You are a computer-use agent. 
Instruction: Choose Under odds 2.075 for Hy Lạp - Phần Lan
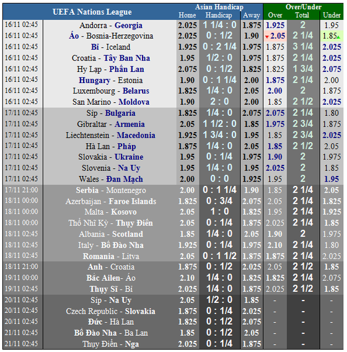(x=332, y=69)
